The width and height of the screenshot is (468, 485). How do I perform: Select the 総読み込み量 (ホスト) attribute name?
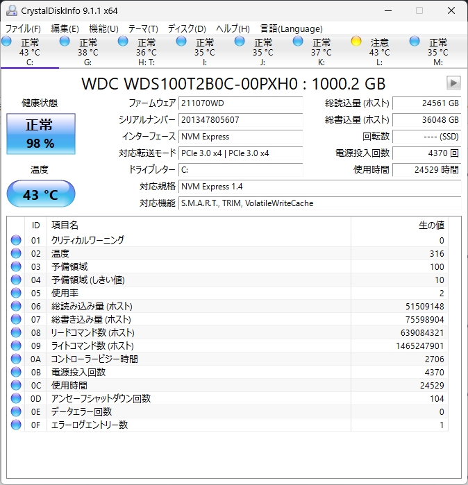(x=92, y=306)
